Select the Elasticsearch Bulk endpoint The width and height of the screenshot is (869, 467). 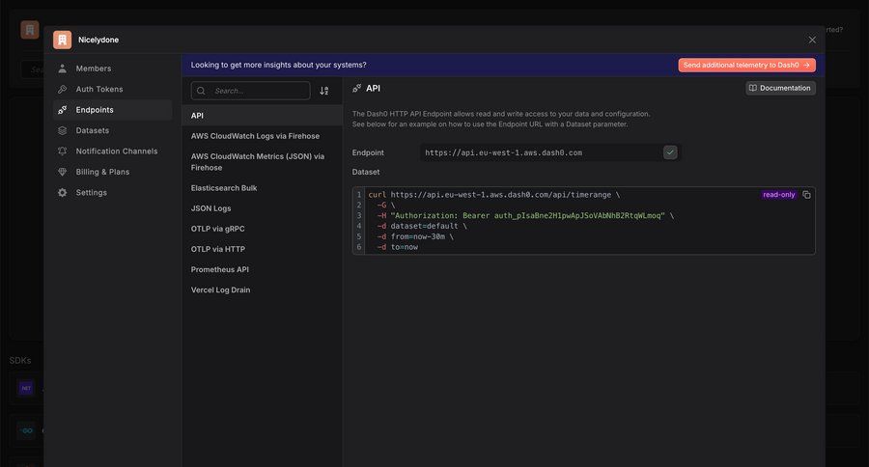pyautogui.click(x=224, y=188)
